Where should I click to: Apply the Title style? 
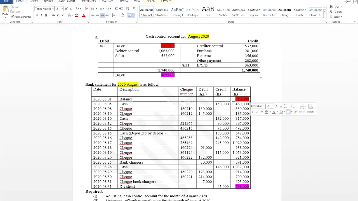coord(208,12)
